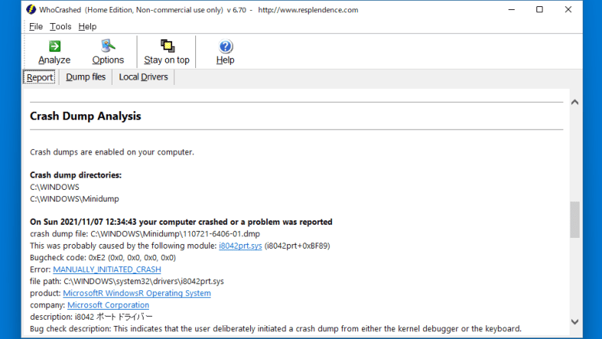The width and height of the screenshot is (602, 339).
Task: Open the File menu
Action: pyautogui.click(x=36, y=26)
